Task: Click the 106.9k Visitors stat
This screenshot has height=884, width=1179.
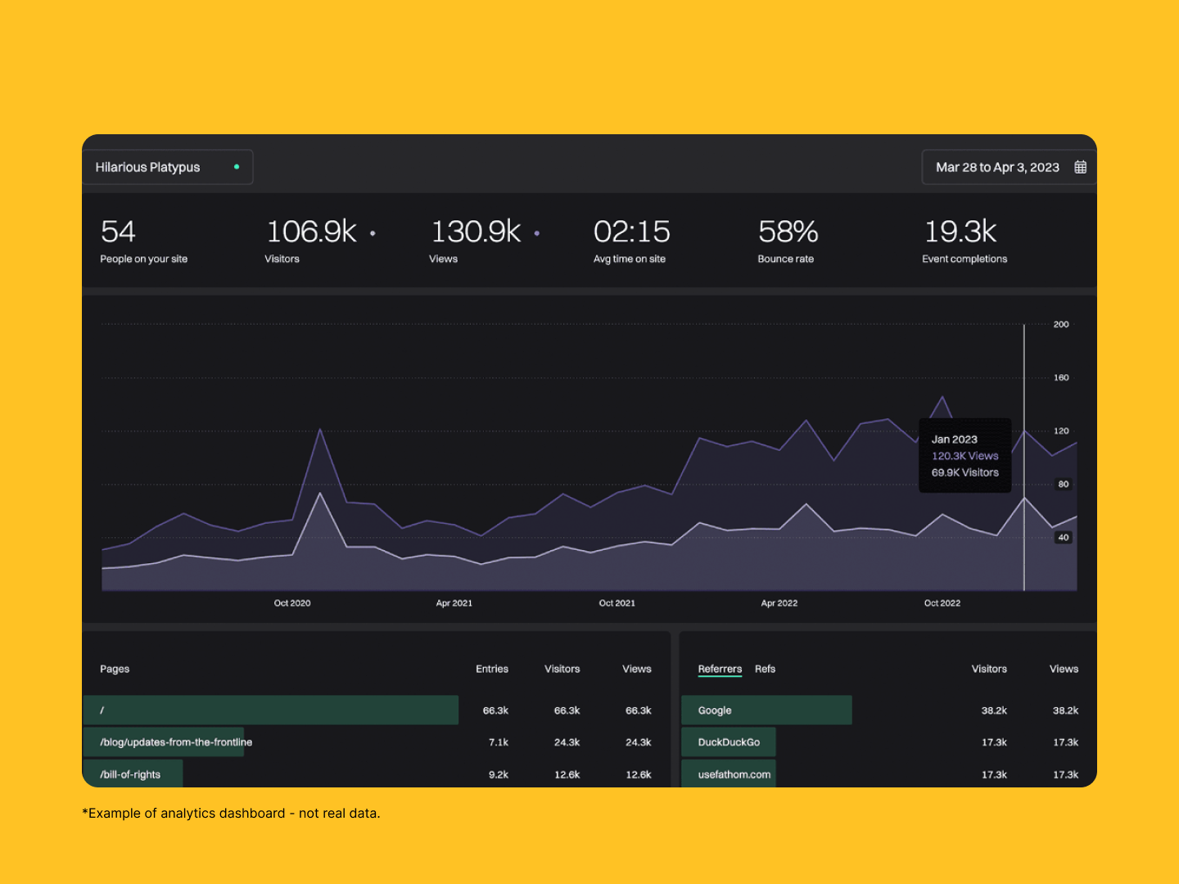Action: pyautogui.click(x=311, y=241)
